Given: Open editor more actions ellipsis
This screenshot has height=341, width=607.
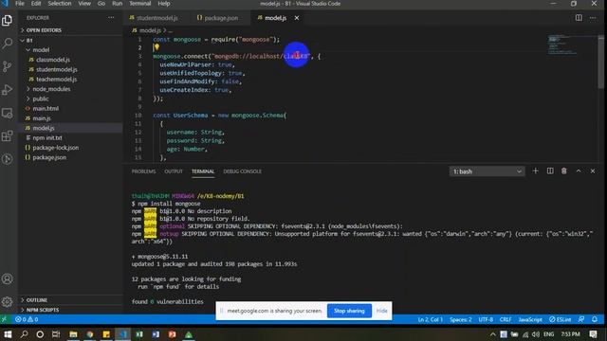Looking at the screenshot, I should click(593, 18).
